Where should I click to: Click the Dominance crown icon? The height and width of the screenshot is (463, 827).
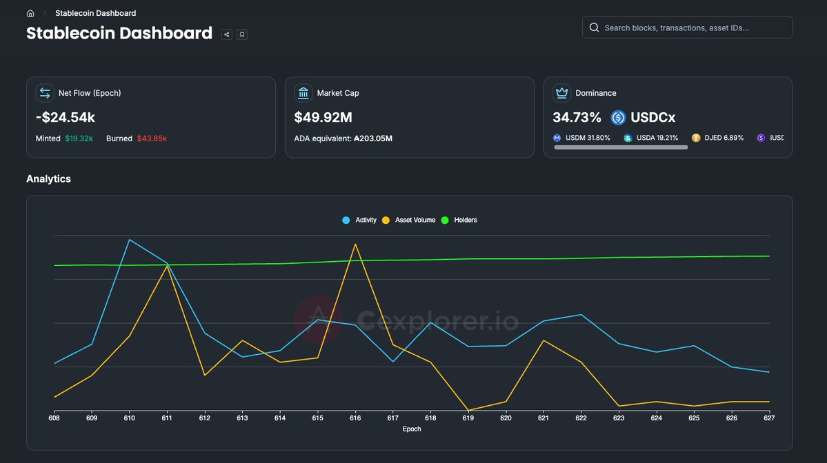coord(561,93)
